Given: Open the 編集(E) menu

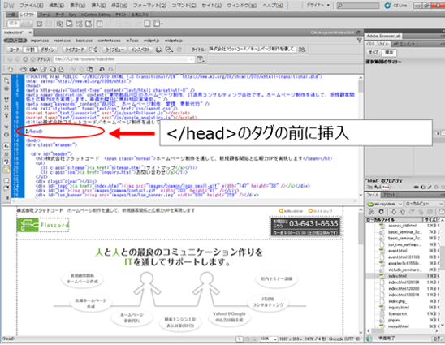Looking at the screenshot, I should click(56, 6).
